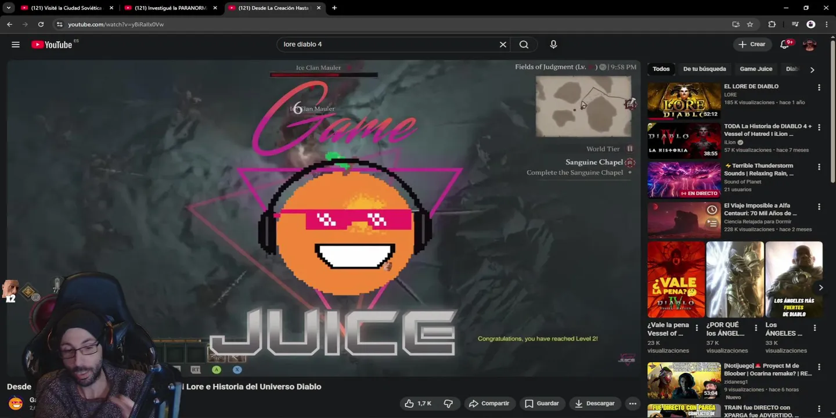Click the Descargar button
The height and width of the screenshot is (418, 836).
pyautogui.click(x=594, y=403)
